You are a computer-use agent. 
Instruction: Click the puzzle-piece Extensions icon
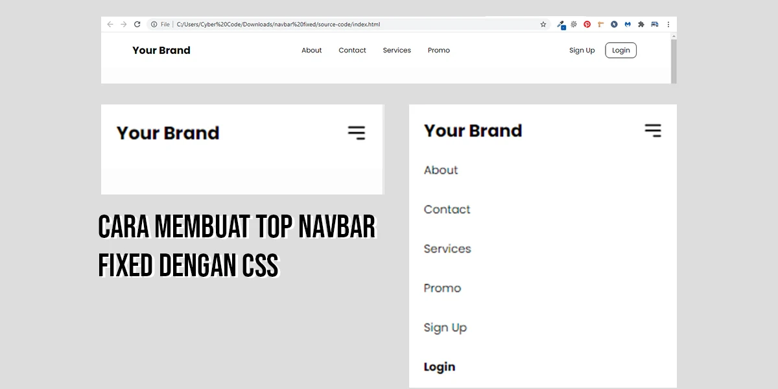(x=641, y=24)
